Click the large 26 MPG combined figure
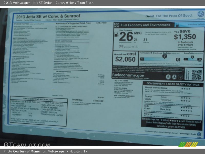Screen dimensions: 205x154 coord(126,36)
